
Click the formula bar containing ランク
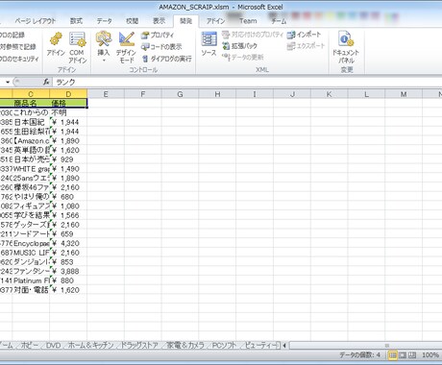pyautogui.click(x=247, y=83)
